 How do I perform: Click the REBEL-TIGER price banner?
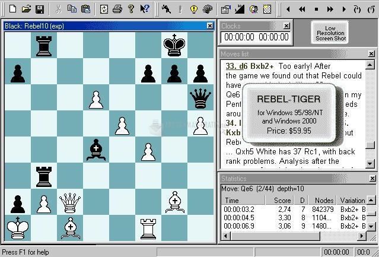[x=289, y=115]
